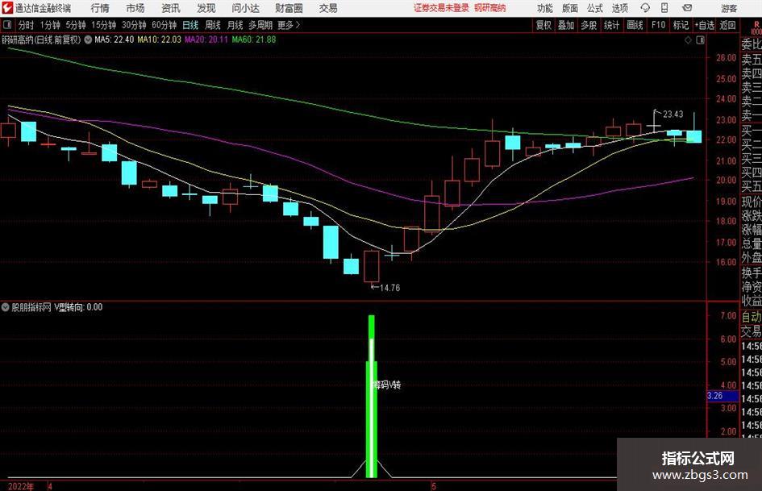Click the MA10: 22.03 indicator label

[x=160, y=40]
